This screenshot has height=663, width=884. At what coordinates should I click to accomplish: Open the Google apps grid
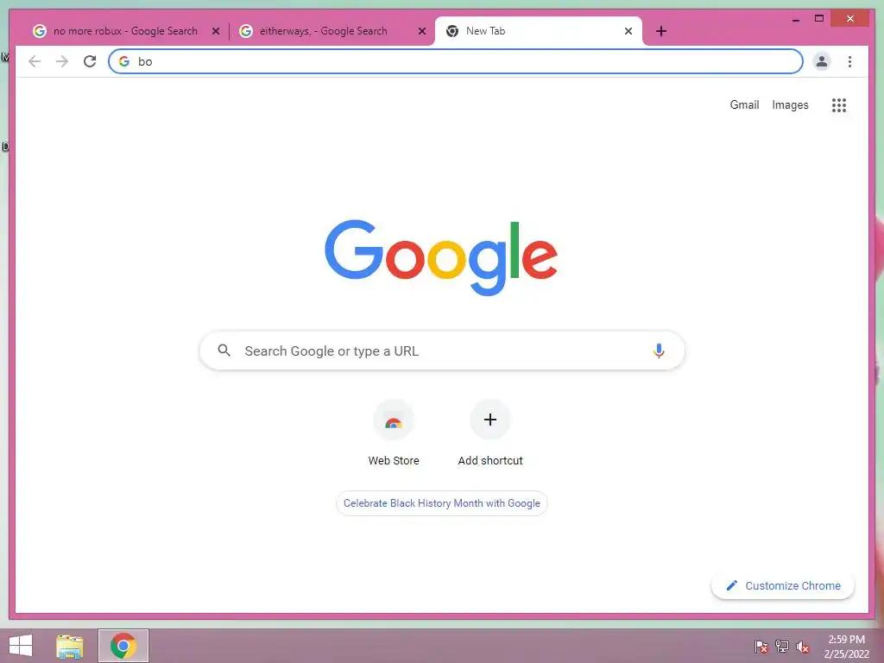tap(839, 104)
